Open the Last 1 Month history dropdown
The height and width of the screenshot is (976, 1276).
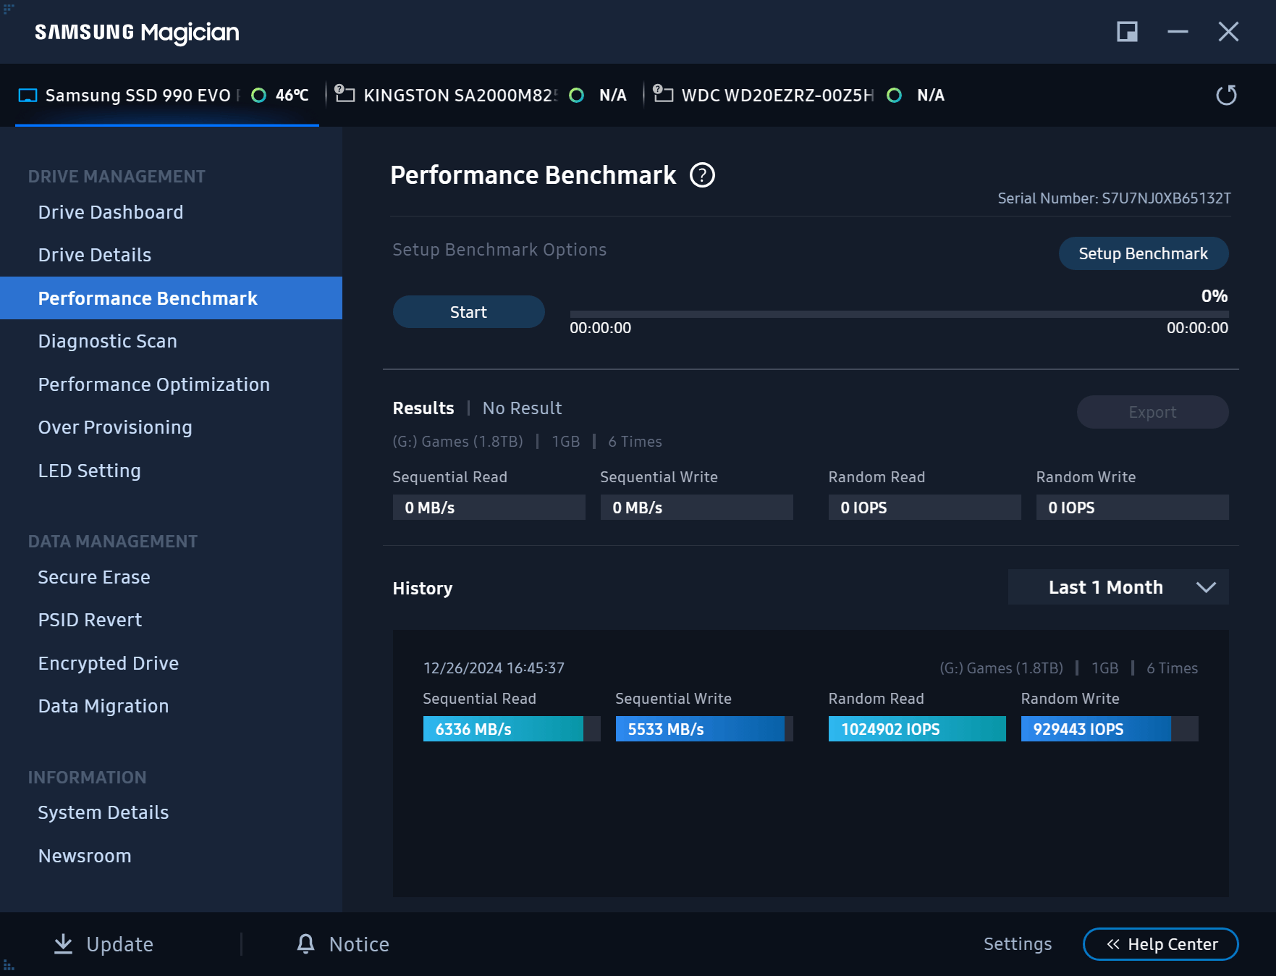tap(1117, 587)
